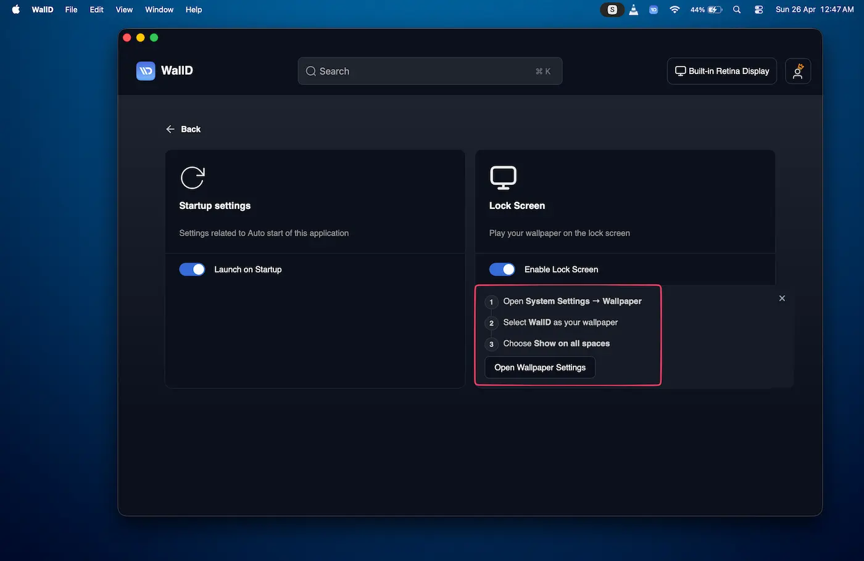The width and height of the screenshot is (864, 561).
Task: Open Control Center in menu bar
Action: 758,10
